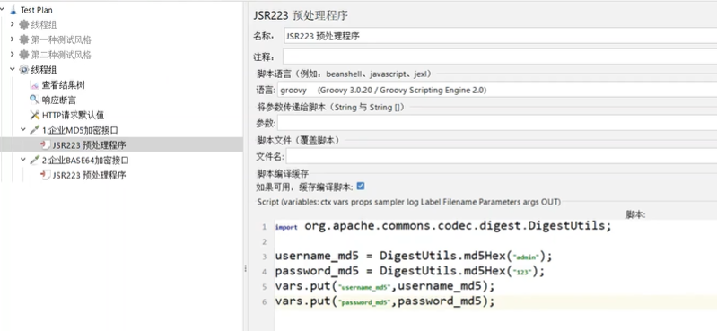Click the 注释 comment input field
Image resolution: width=717 pixels, height=331 pixels.
coord(500,57)
